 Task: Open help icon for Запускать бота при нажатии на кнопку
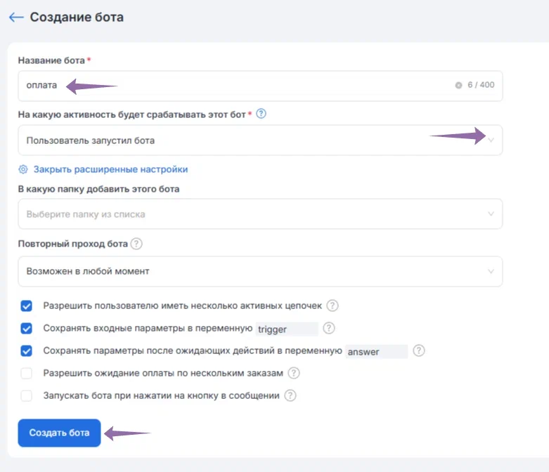pyautogui.click(x=290, y=395)
